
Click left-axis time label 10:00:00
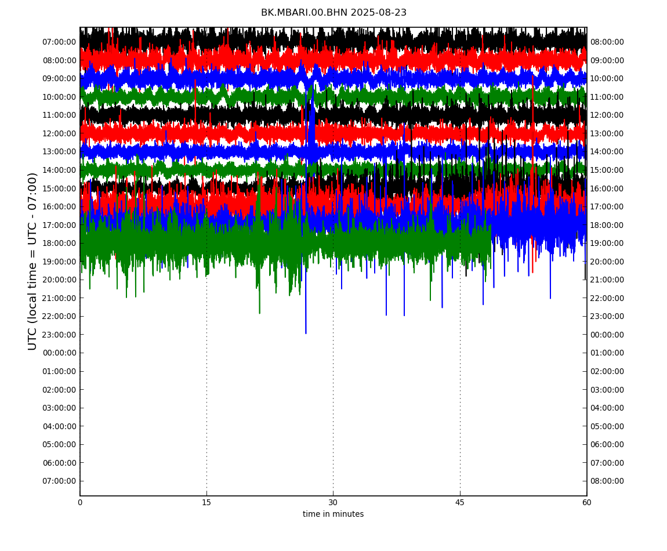click(59, 97)
